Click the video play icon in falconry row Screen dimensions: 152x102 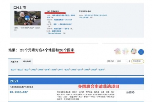(x=133, y=92)
